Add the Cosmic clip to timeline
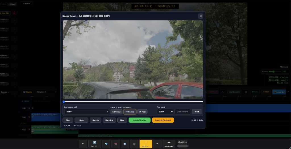This screenshot has height=149, width=291. tap(14, 93)
